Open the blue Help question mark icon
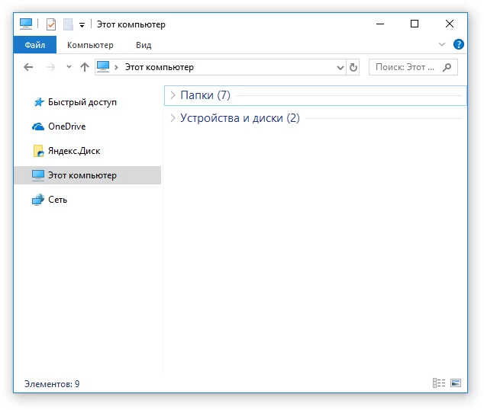The width and height of the screenshot is (484, 410). [x=458, y=44]
